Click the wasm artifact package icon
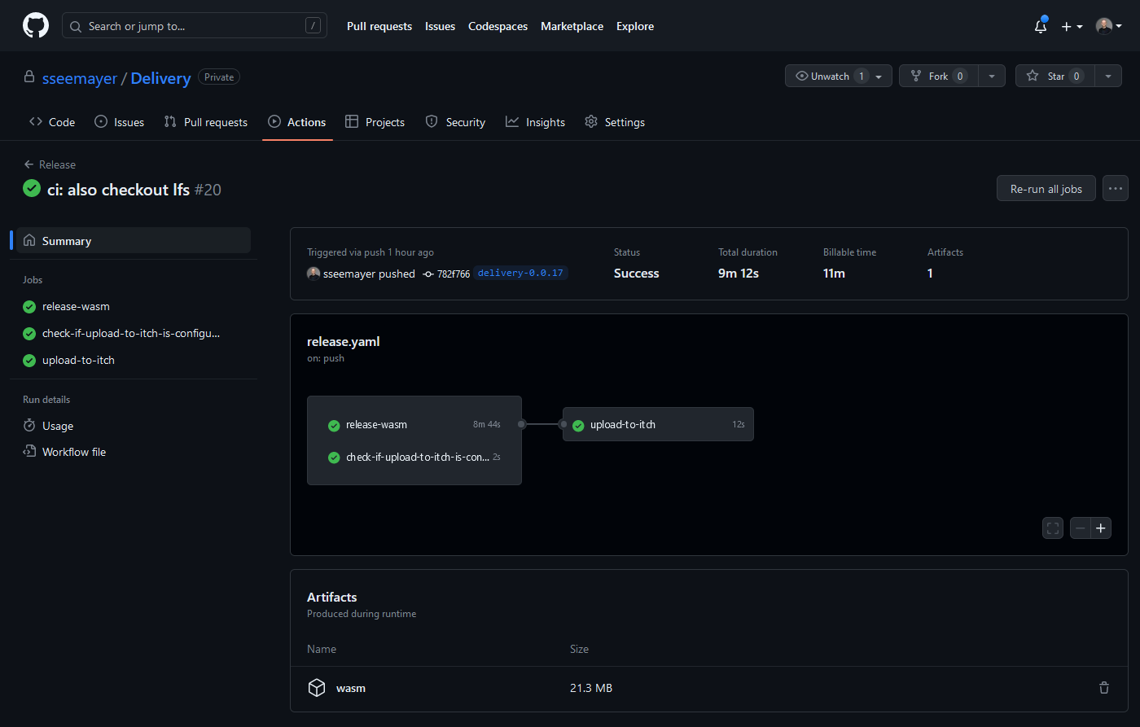The width and height of the screenshot is (1140, 727). click(317, 688)
